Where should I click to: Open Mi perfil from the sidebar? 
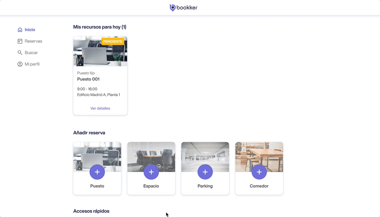pyautogui.click(x=32, y=64)
